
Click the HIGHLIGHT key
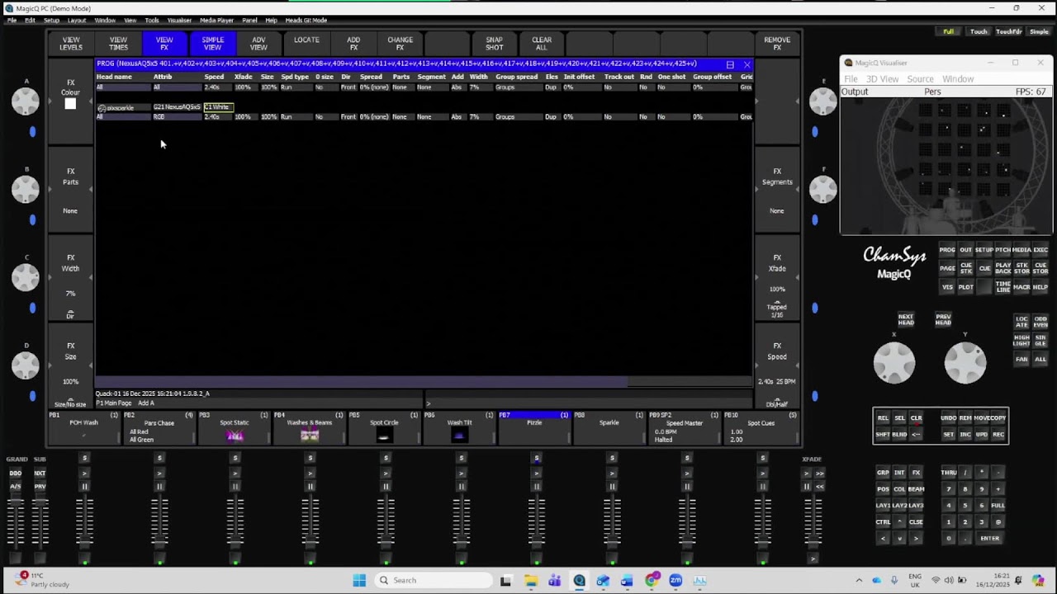tap(1021, 340)
